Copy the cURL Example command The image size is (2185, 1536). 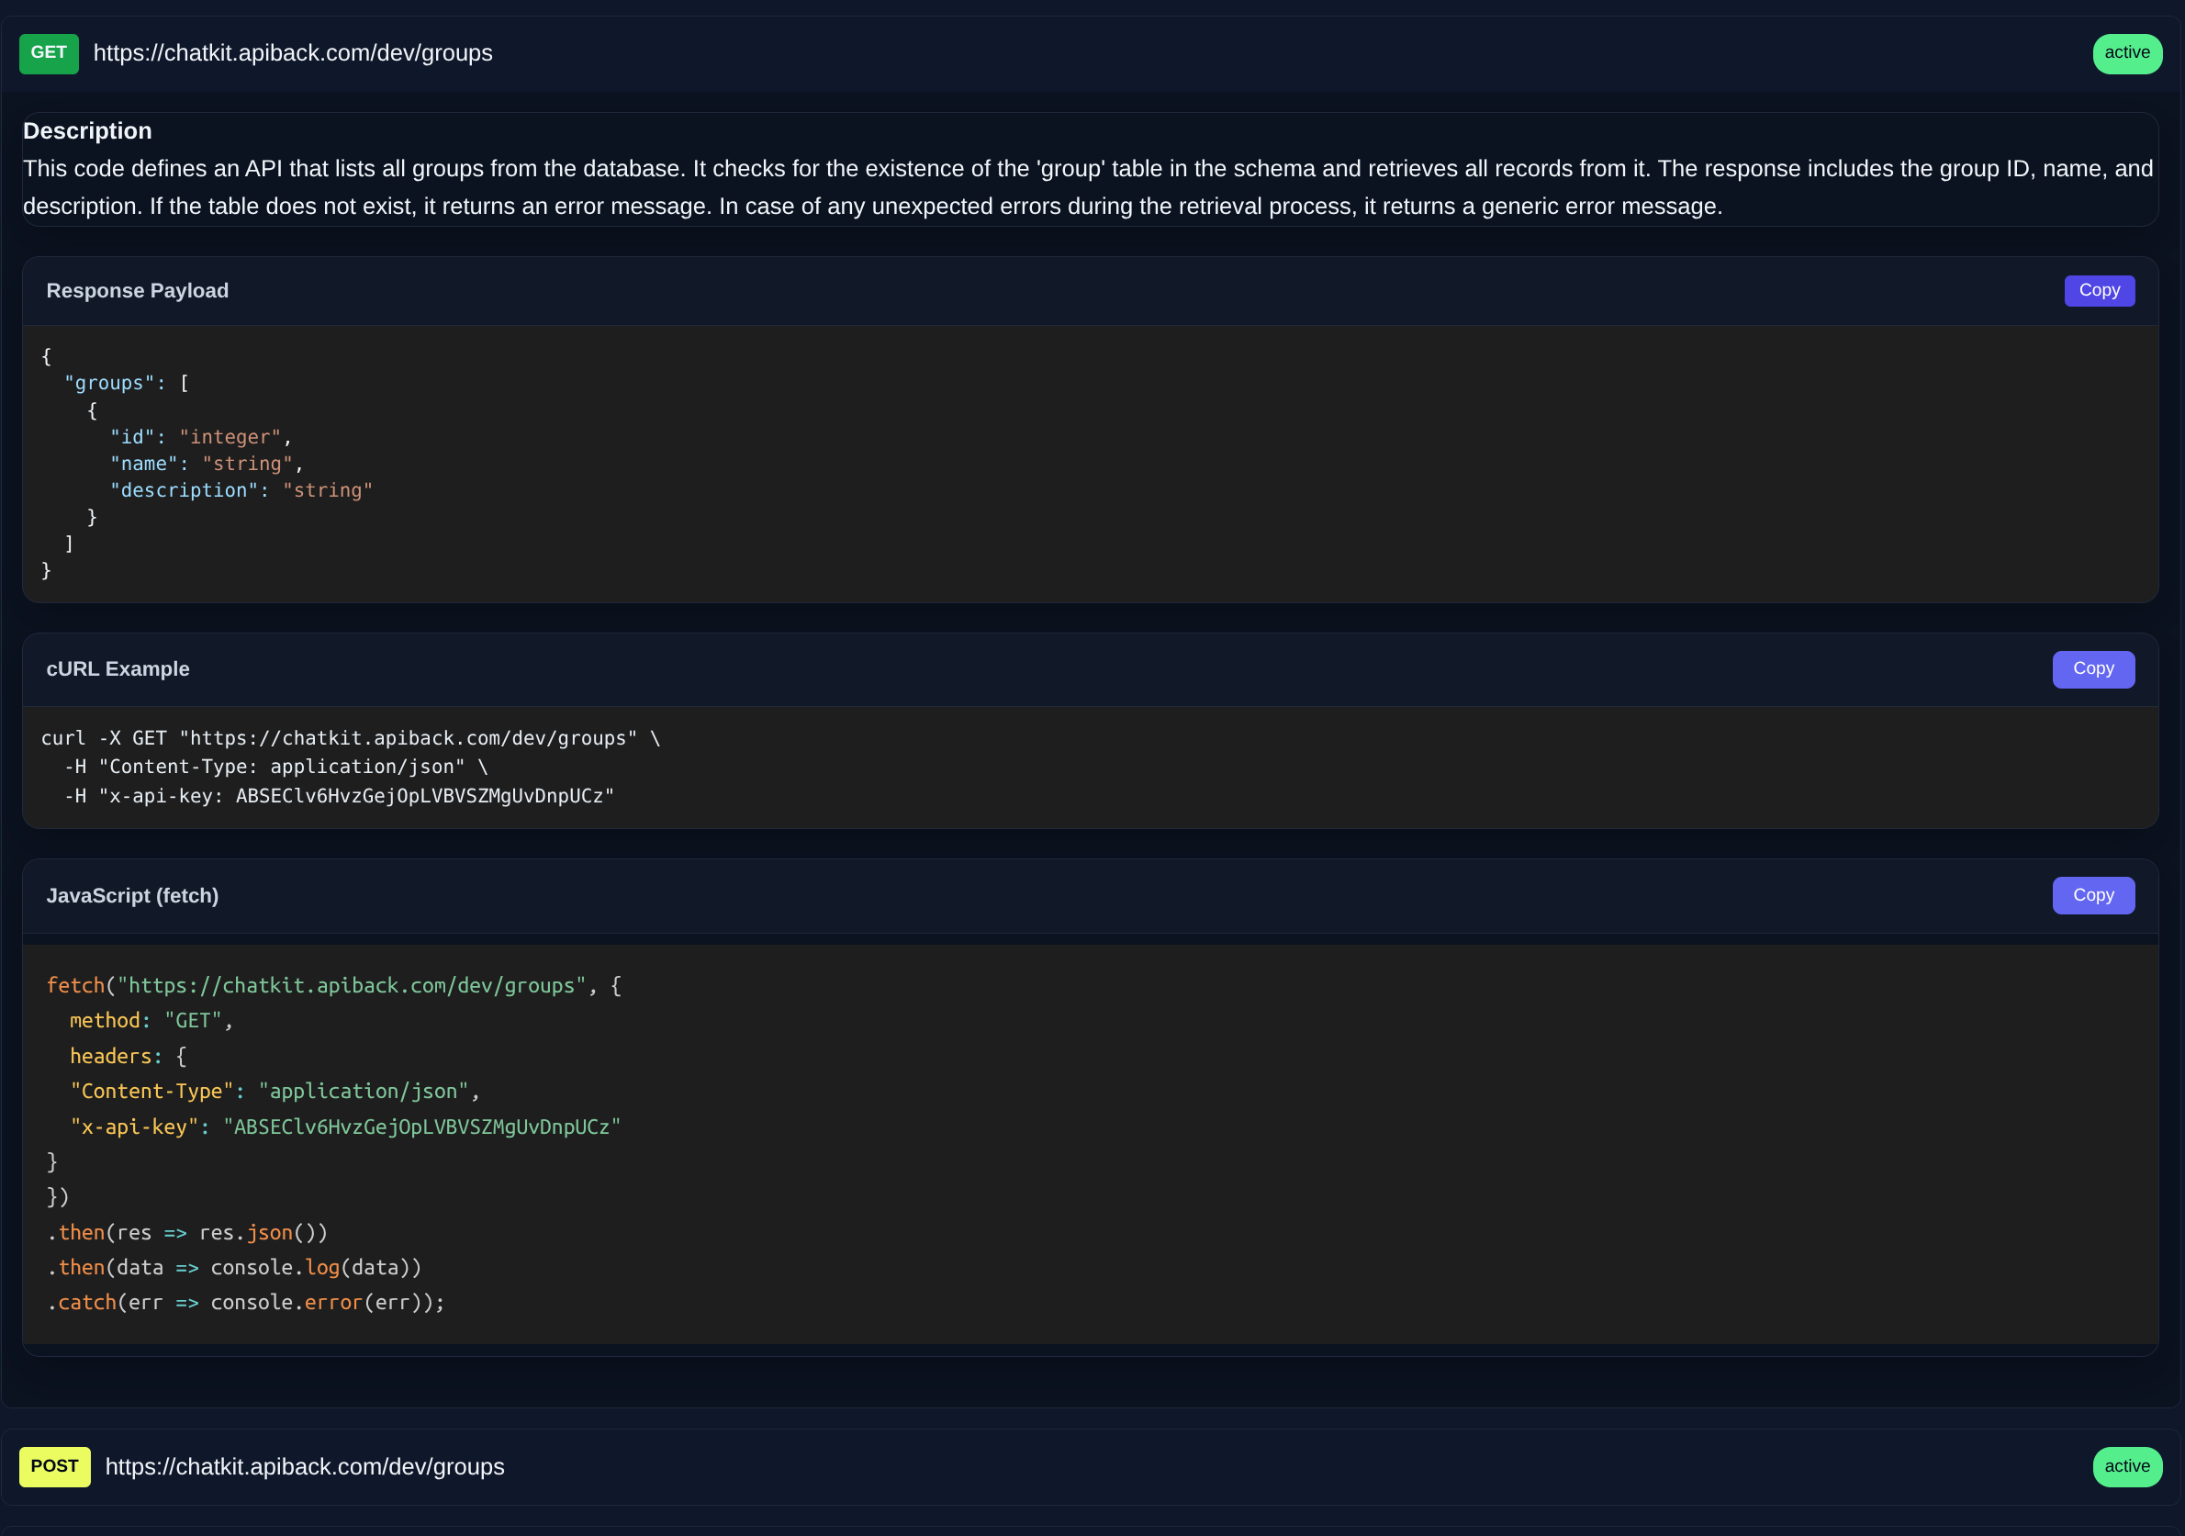2092,669
